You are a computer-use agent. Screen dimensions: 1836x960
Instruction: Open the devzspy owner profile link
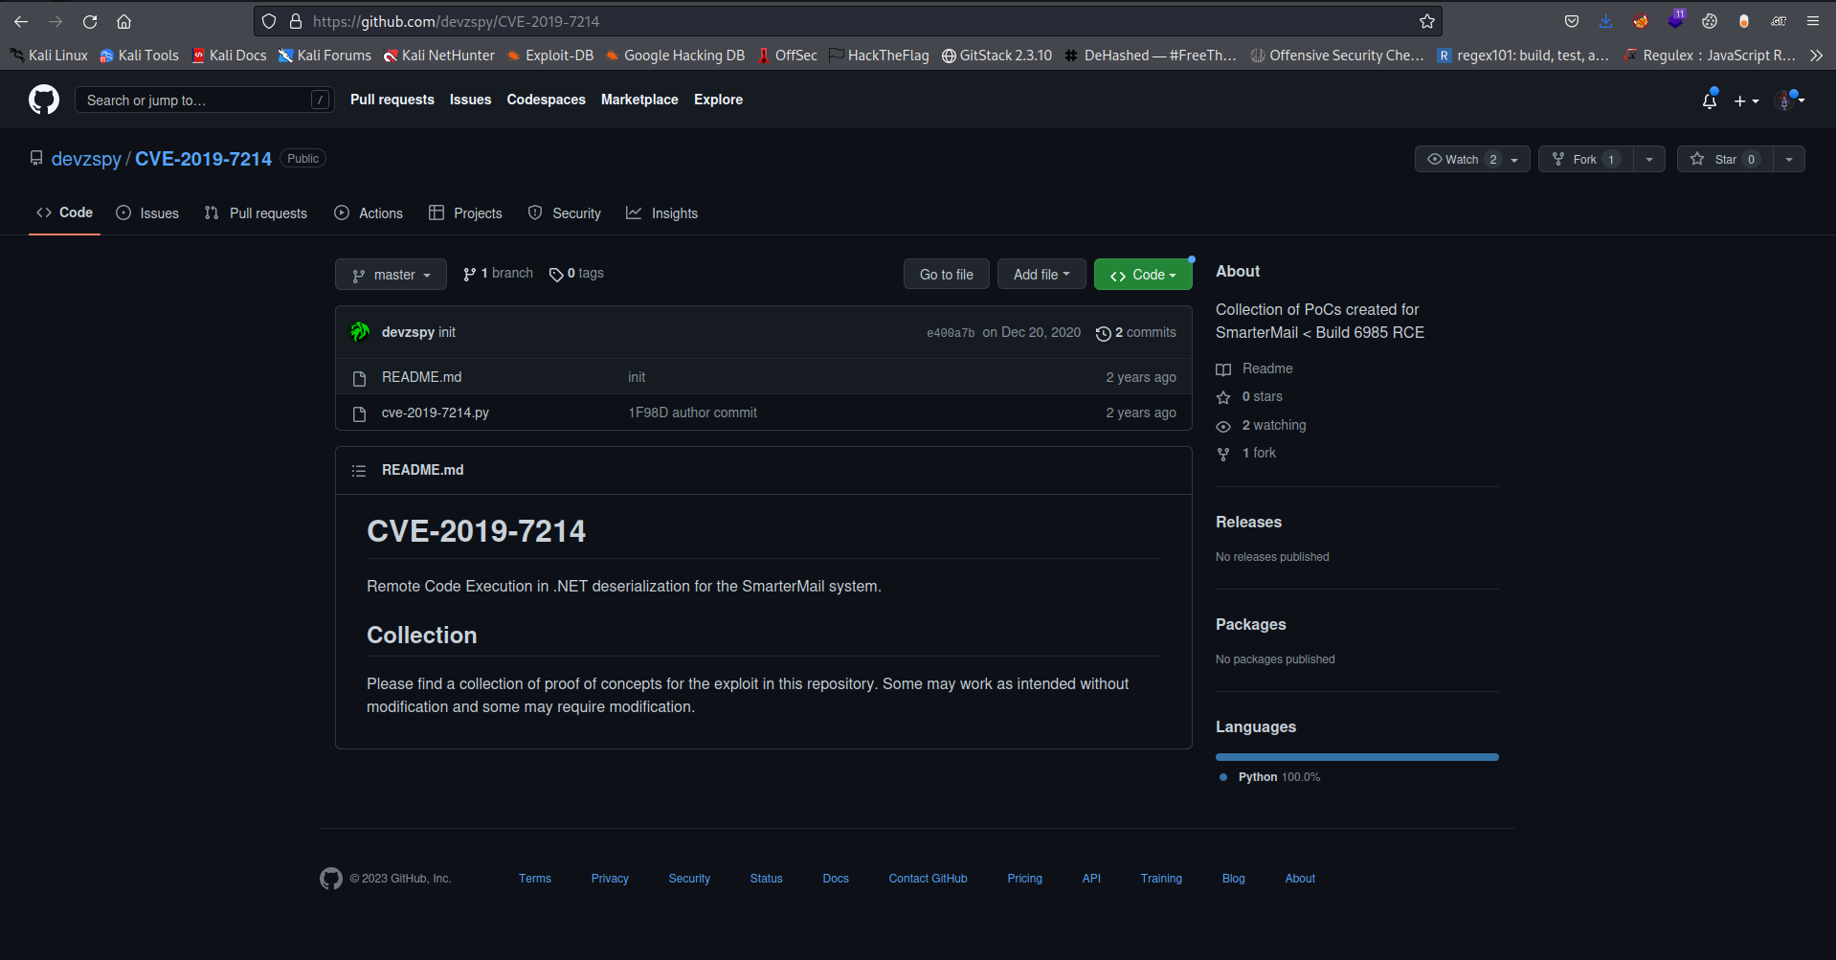[86, 159]
